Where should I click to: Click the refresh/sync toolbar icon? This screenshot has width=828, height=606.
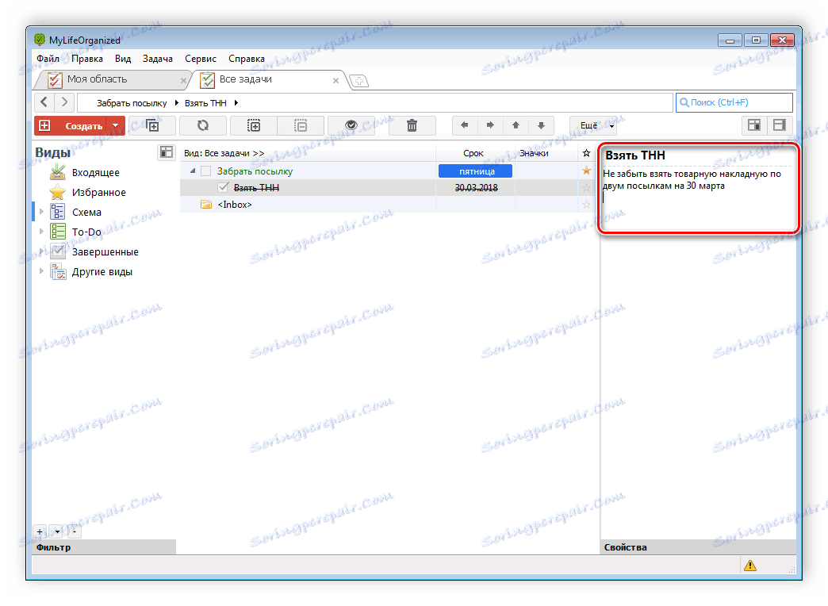coord(203,126)
